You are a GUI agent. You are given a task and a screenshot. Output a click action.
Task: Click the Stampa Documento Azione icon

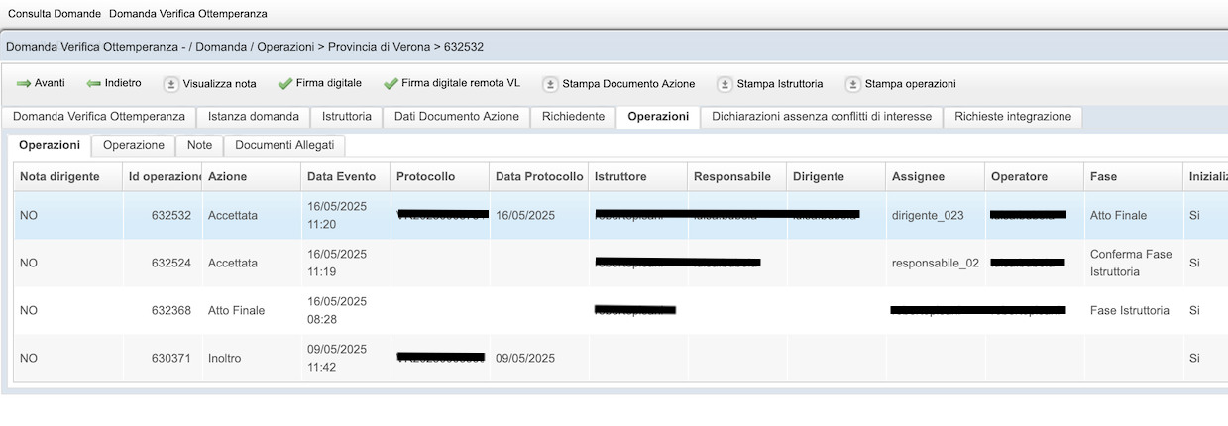click(550, 84)
